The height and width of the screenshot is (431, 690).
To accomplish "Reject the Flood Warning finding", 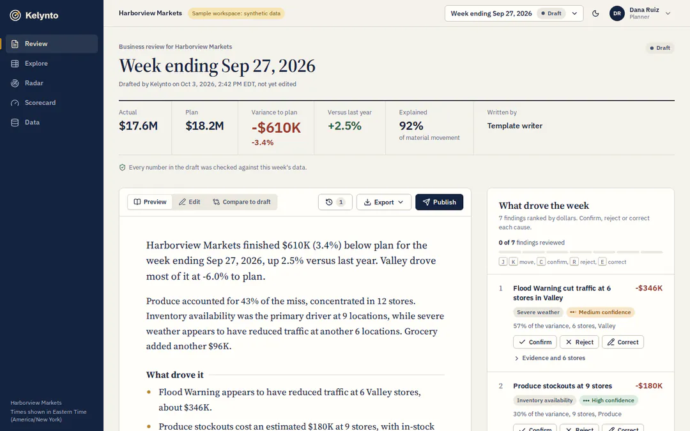I will click(x=579, y=342).
